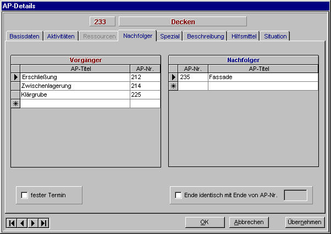
Task: Show the Situation tab
Action: 275,36
